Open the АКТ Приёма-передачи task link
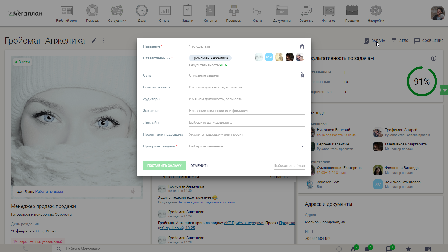The width and height of the screenshot is (448, 252). tap(244, 223)
